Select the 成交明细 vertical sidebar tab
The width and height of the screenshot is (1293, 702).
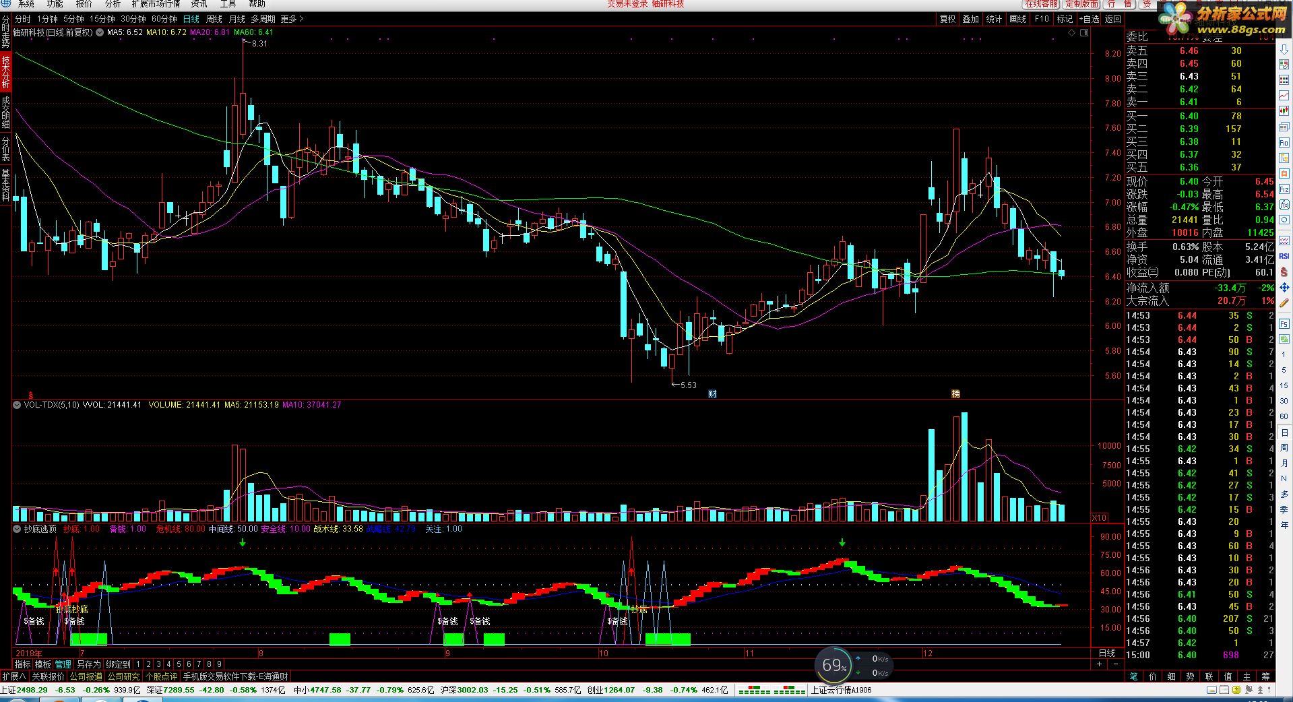5,112
